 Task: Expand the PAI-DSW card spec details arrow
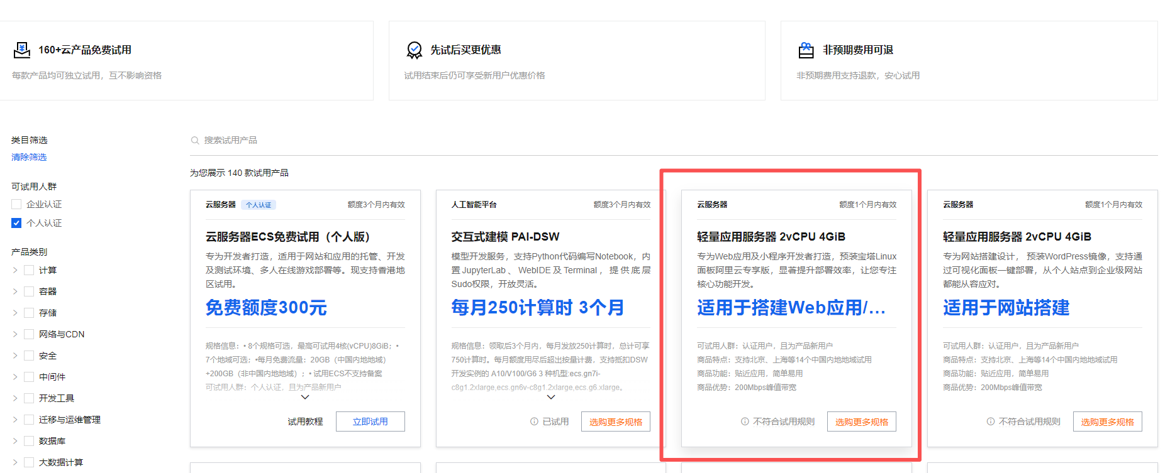551,397
